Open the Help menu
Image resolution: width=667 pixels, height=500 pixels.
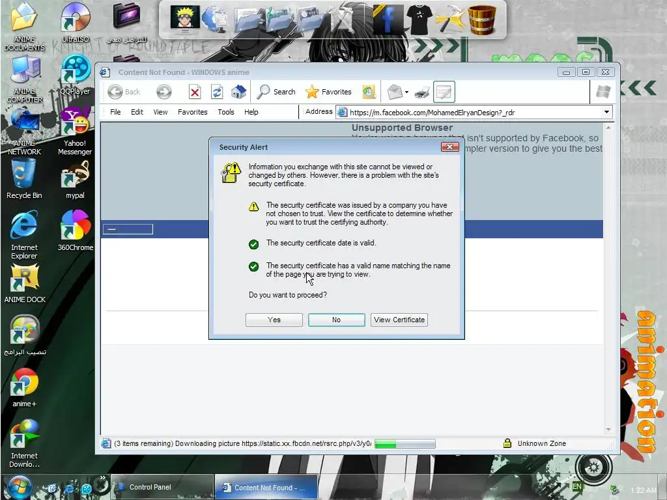(251, 112)
